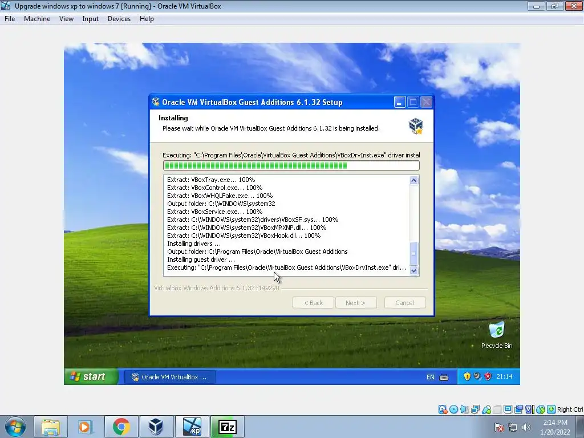Open the Devices menu
This screenshot has width=584, height=438.
119,19
